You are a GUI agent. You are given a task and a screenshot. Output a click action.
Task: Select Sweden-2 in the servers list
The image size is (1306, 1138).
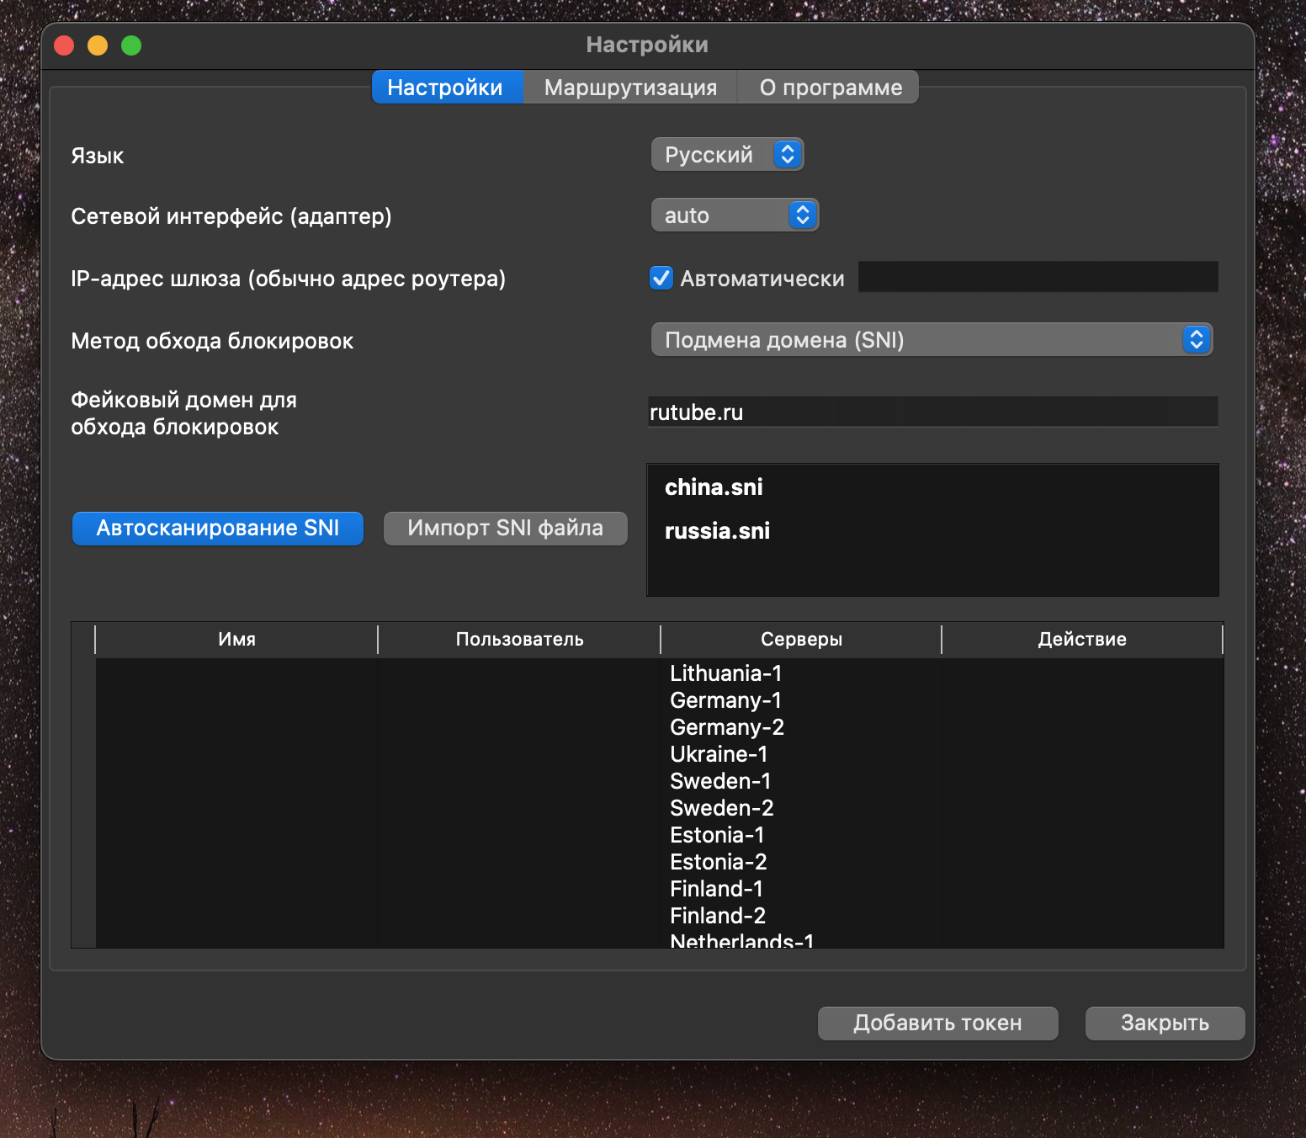[722, 808]
